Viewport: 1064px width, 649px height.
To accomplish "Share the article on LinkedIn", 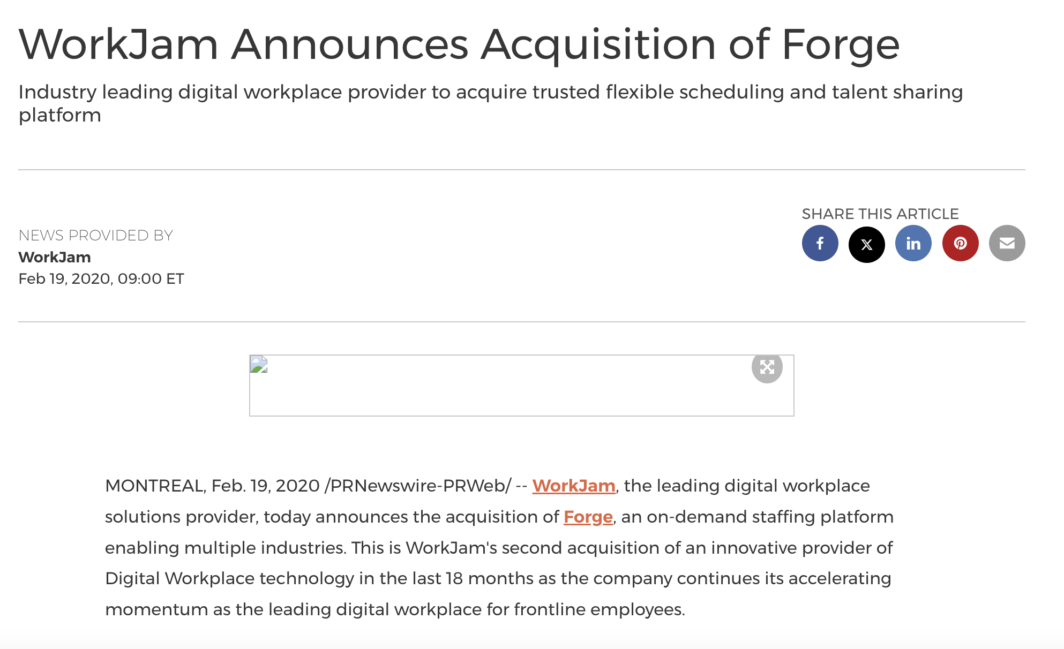I will click(x=913, y=244).
